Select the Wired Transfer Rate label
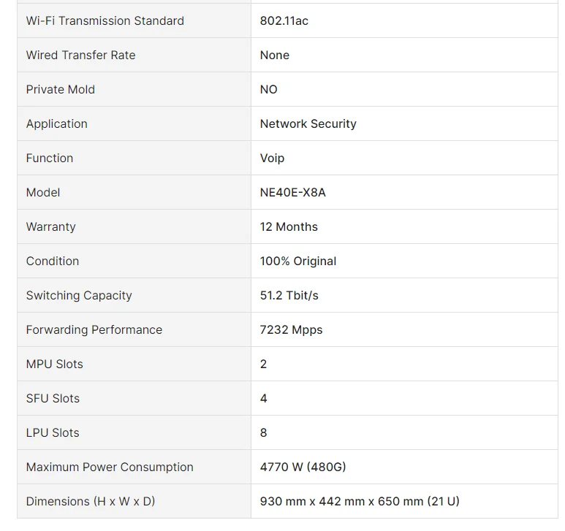 pyautogui.click(x=80, y=55)
